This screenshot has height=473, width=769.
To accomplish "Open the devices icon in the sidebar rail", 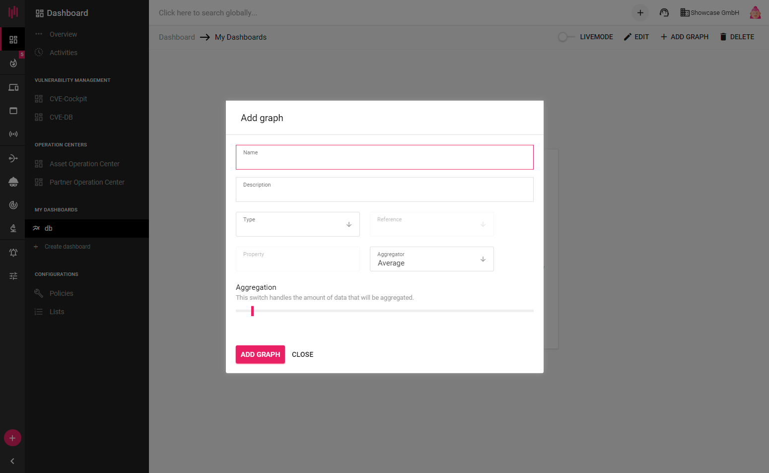I will coord(13,88).
